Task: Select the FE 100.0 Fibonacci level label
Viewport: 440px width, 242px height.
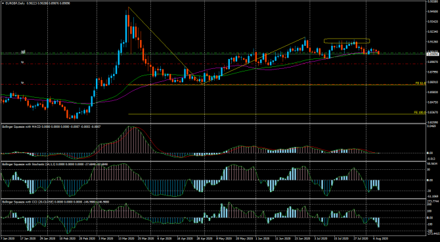Action: [420, 112]
